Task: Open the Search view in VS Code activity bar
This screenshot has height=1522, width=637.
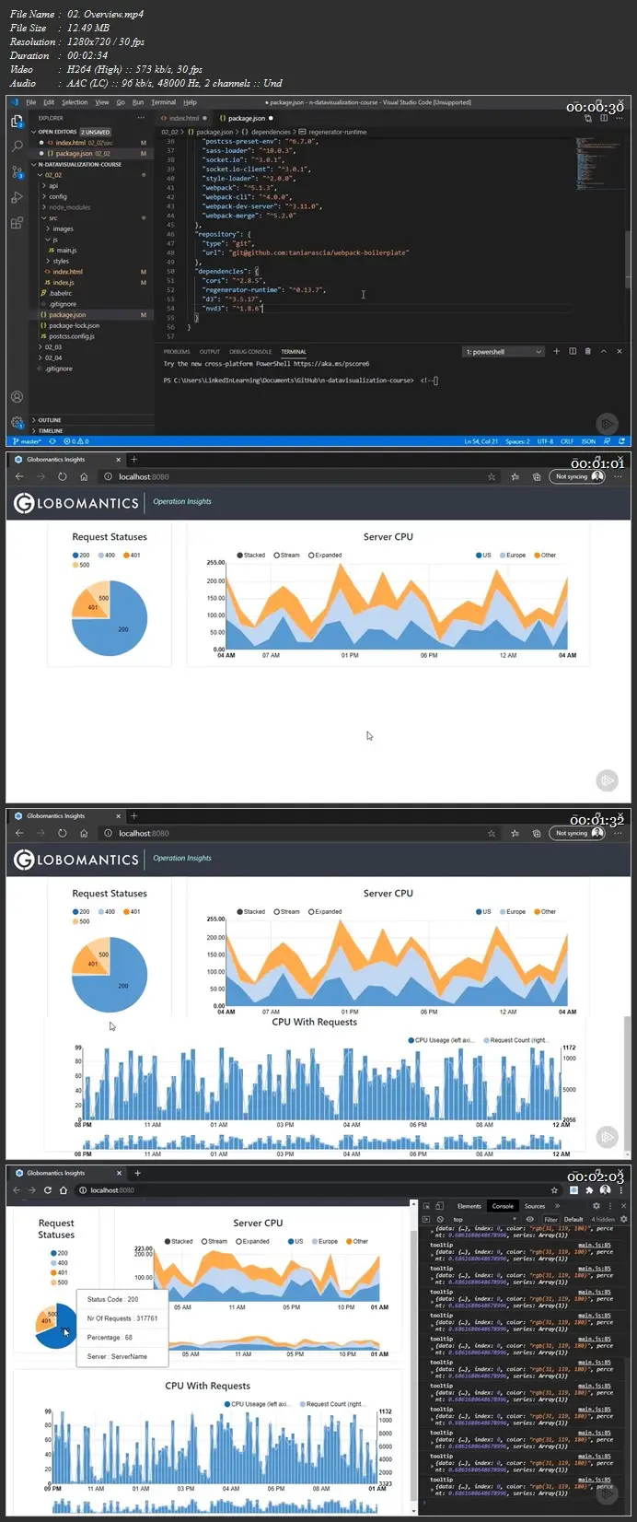Action: 17,146
